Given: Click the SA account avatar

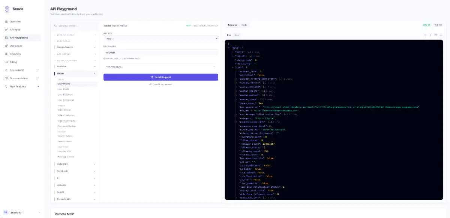Looking at the screenshot, I should tap(6, 212).
